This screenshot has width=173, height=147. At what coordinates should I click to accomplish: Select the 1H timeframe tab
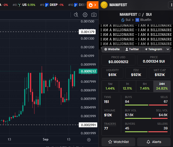click(127, 86)
